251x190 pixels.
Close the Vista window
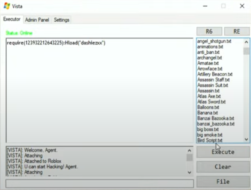[242, 6]
